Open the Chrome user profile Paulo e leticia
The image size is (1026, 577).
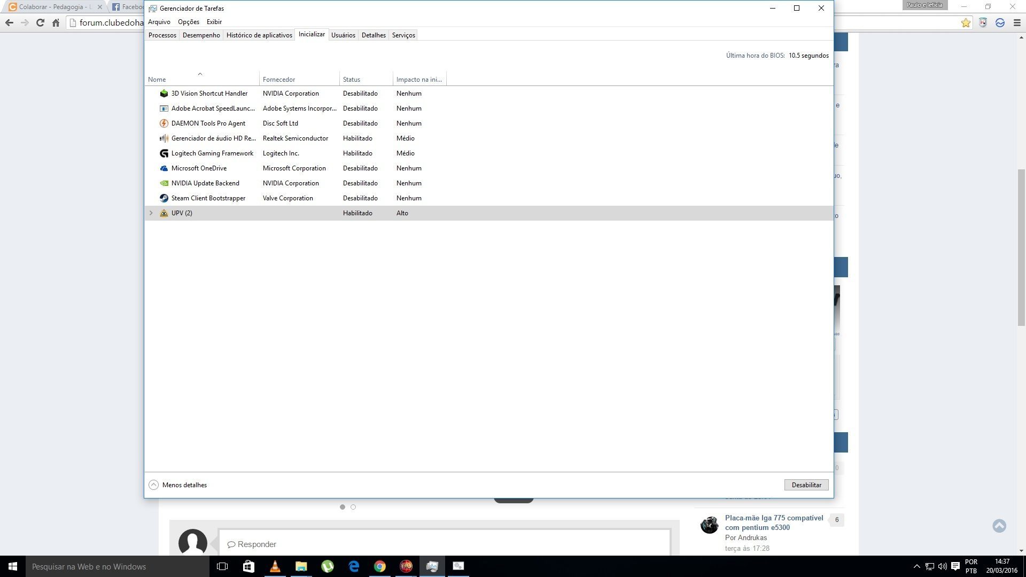pyautogui.click(x=924, y=5)
